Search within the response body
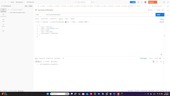 tap(157, 62)
